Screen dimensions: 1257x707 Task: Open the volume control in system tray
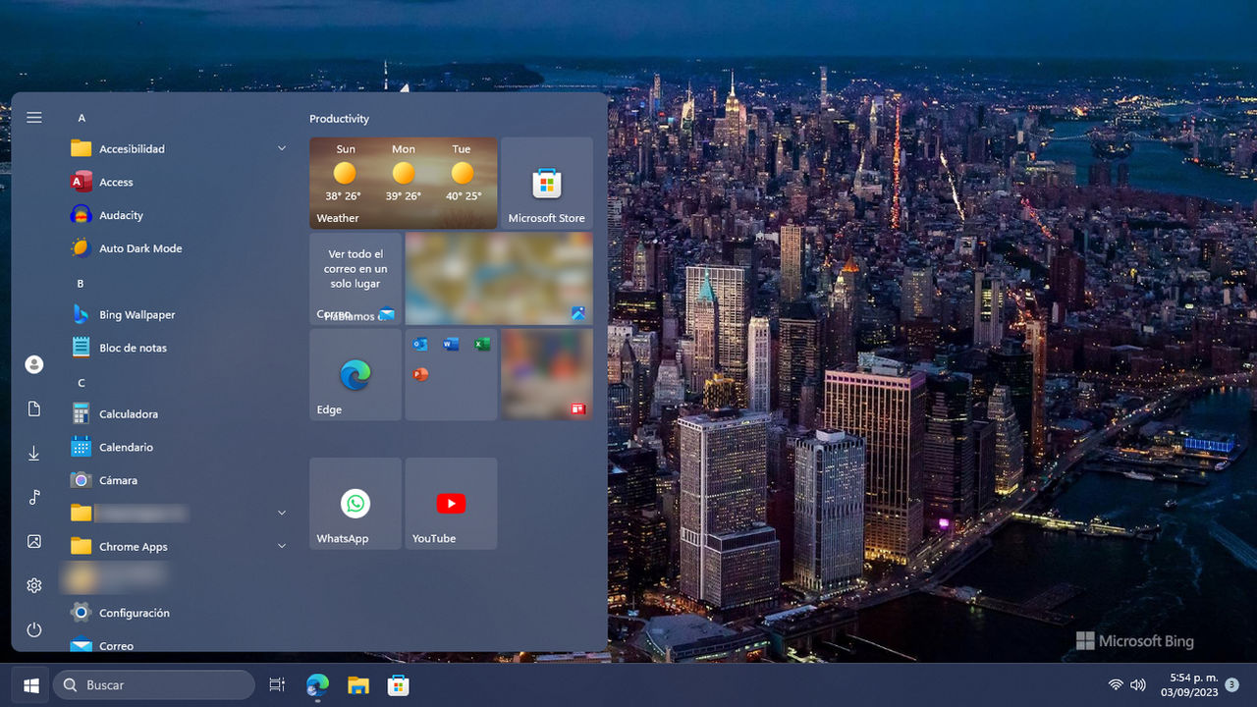1138,685
